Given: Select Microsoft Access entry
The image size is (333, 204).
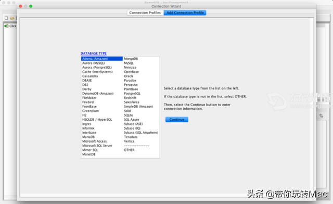Looking at the screenshot, I should 95,142.
